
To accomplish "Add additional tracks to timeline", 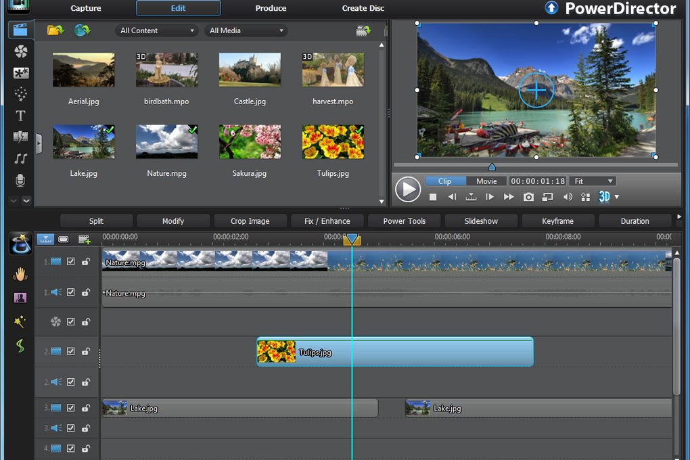I will click(x=84, y=239).
